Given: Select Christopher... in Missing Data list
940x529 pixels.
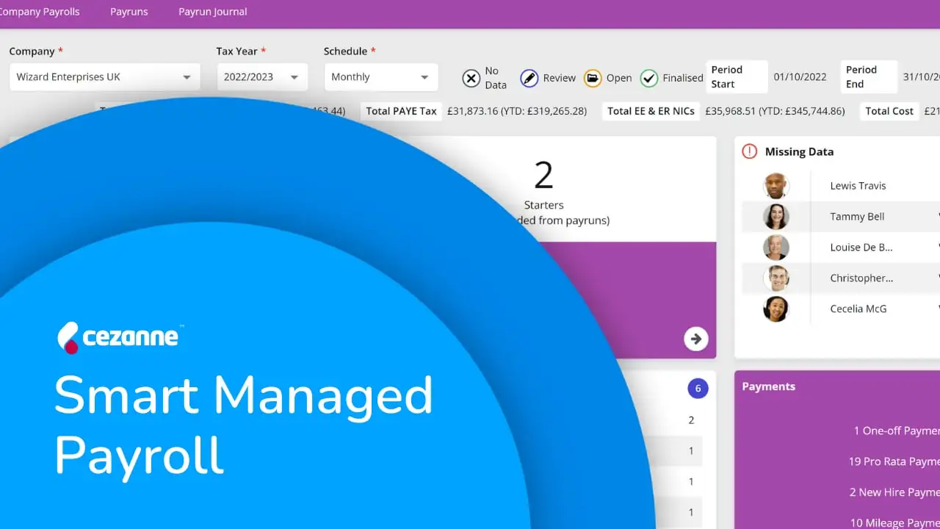Looking at the screenshot, I should 861,278.
